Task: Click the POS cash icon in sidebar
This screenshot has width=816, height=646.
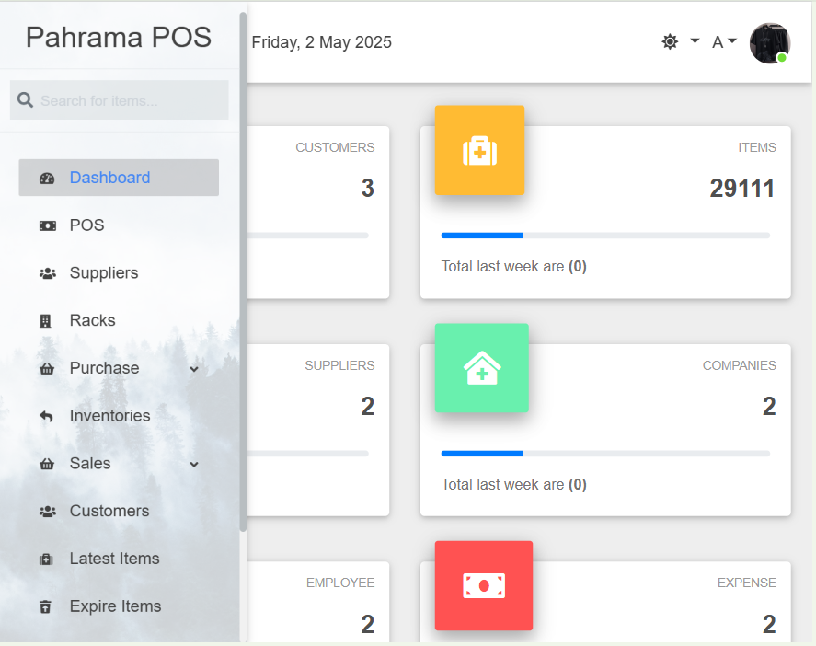Action: (47, 225)
